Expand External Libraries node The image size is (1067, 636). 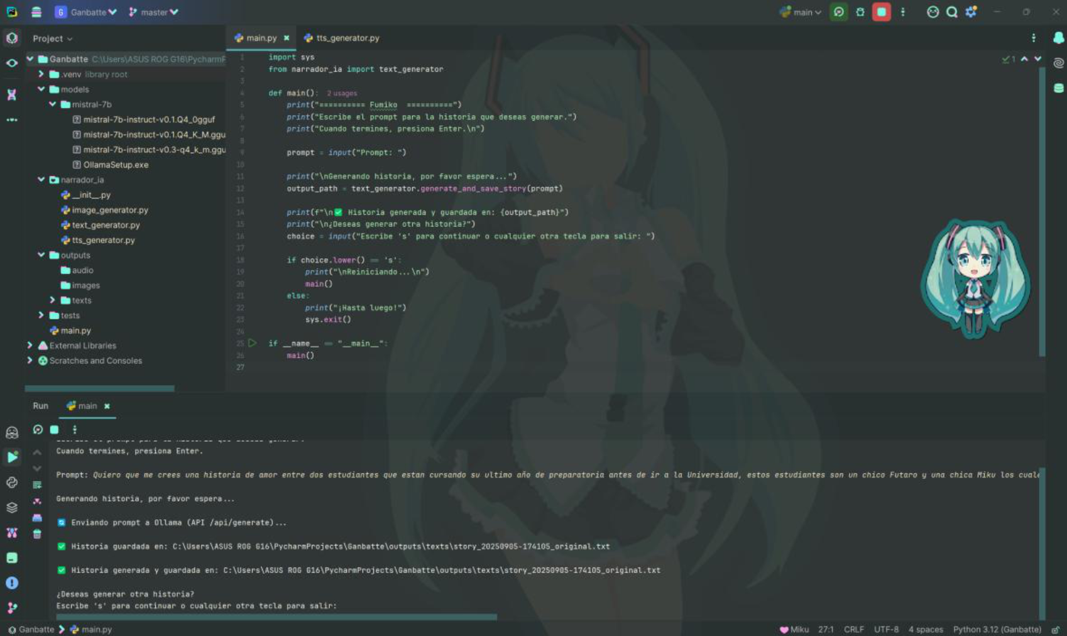30,346
